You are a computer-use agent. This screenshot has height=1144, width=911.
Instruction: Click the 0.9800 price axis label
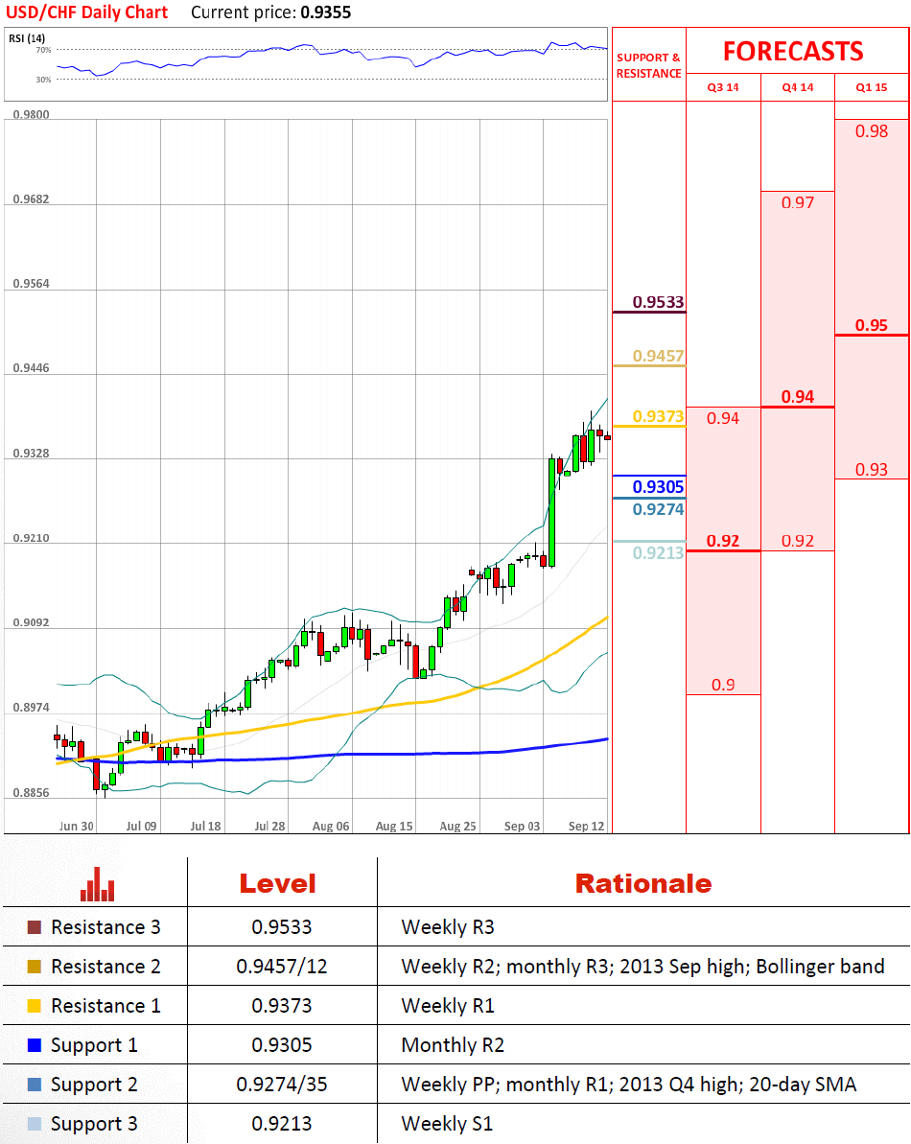click(x=32, y=114)
